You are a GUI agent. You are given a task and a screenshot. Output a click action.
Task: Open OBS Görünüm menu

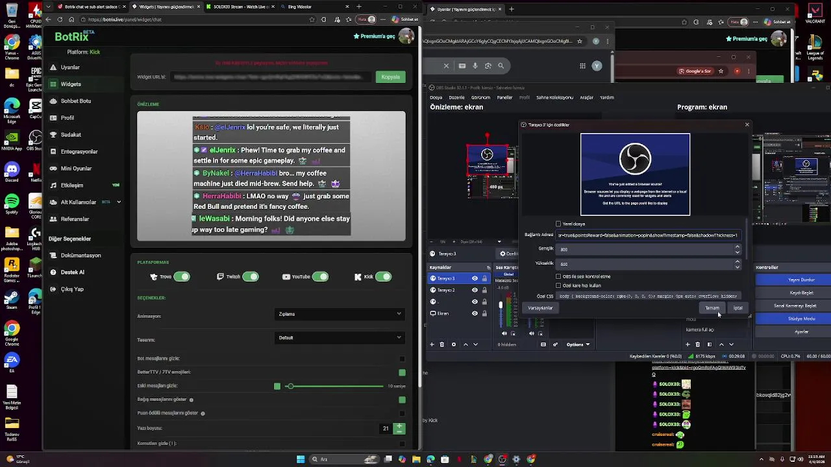click(480, 97)
